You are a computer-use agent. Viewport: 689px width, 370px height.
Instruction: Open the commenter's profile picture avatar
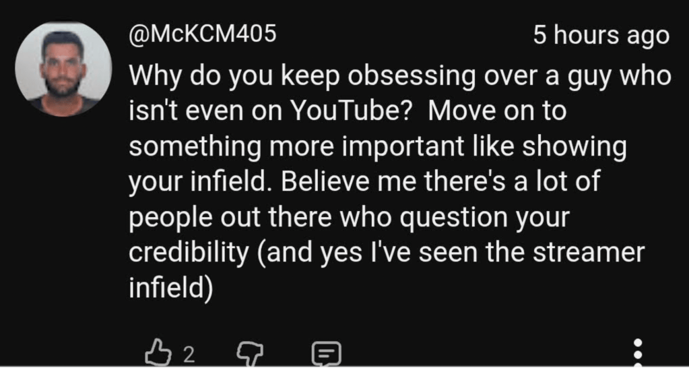point(63,69)
